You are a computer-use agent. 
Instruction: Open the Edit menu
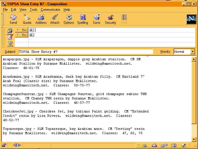pyautogui.click(x=14, y=10)
